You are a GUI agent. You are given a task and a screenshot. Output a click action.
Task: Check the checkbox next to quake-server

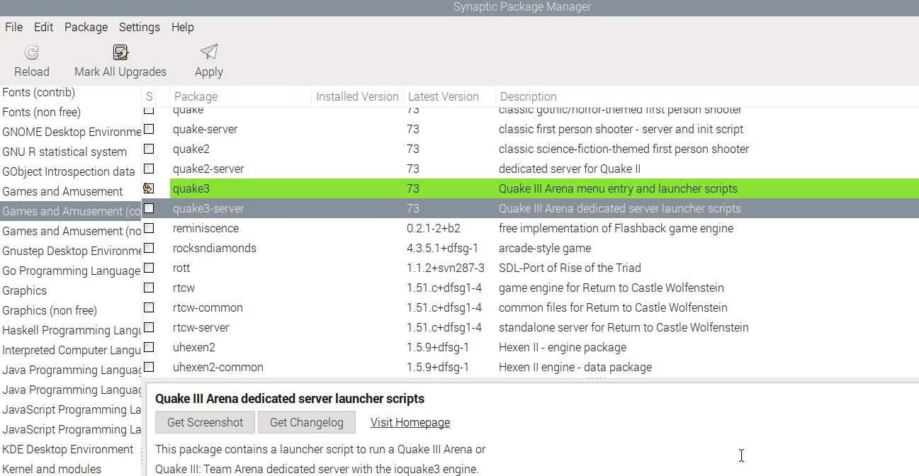click(x=149, y=129)
